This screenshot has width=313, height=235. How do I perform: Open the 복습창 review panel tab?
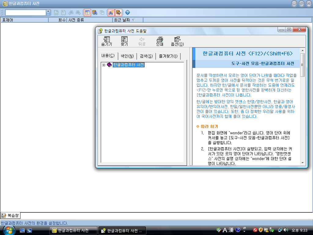click(x=10, y=215)
